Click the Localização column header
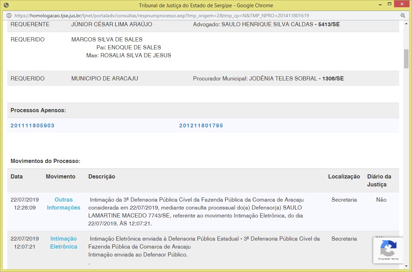412x272 pixels. click(344, 177)
